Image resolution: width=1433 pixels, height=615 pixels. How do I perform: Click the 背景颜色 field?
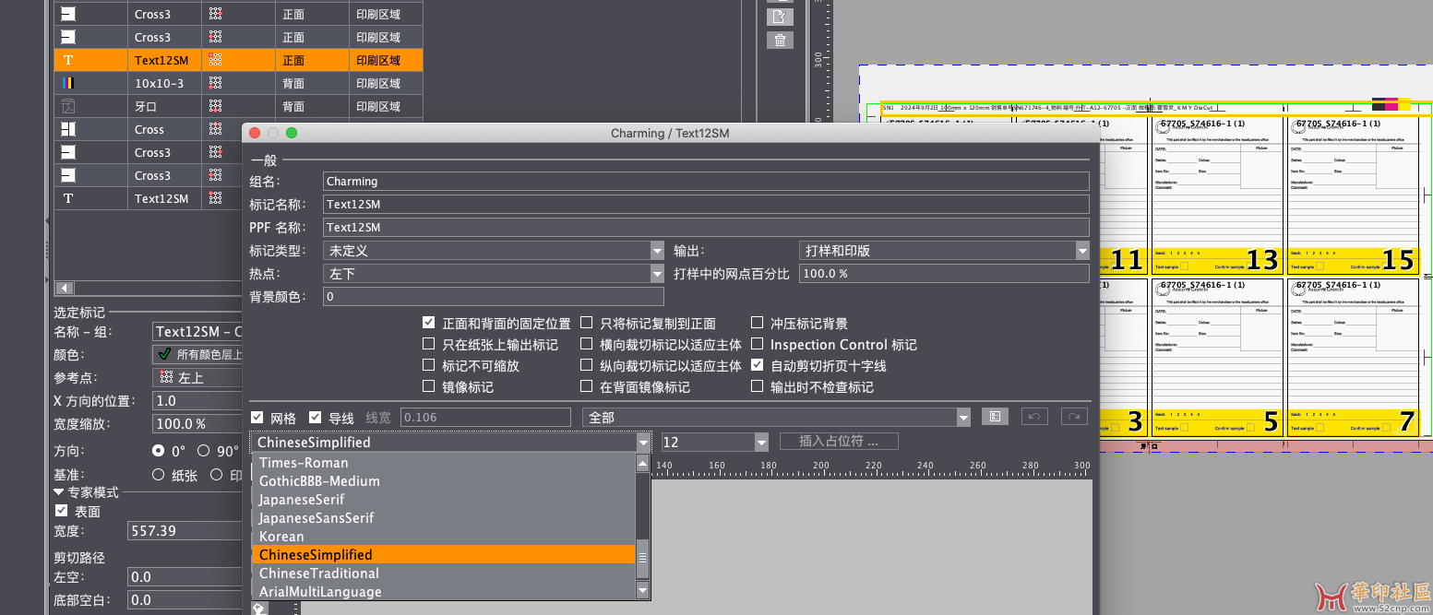[494, 296]
